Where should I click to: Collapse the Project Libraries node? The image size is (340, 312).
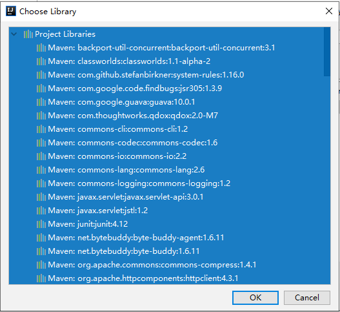coord(14,34)
